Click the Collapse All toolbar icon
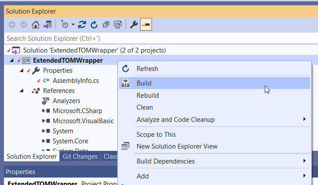 pyautogui.click(x=106, y=25)
